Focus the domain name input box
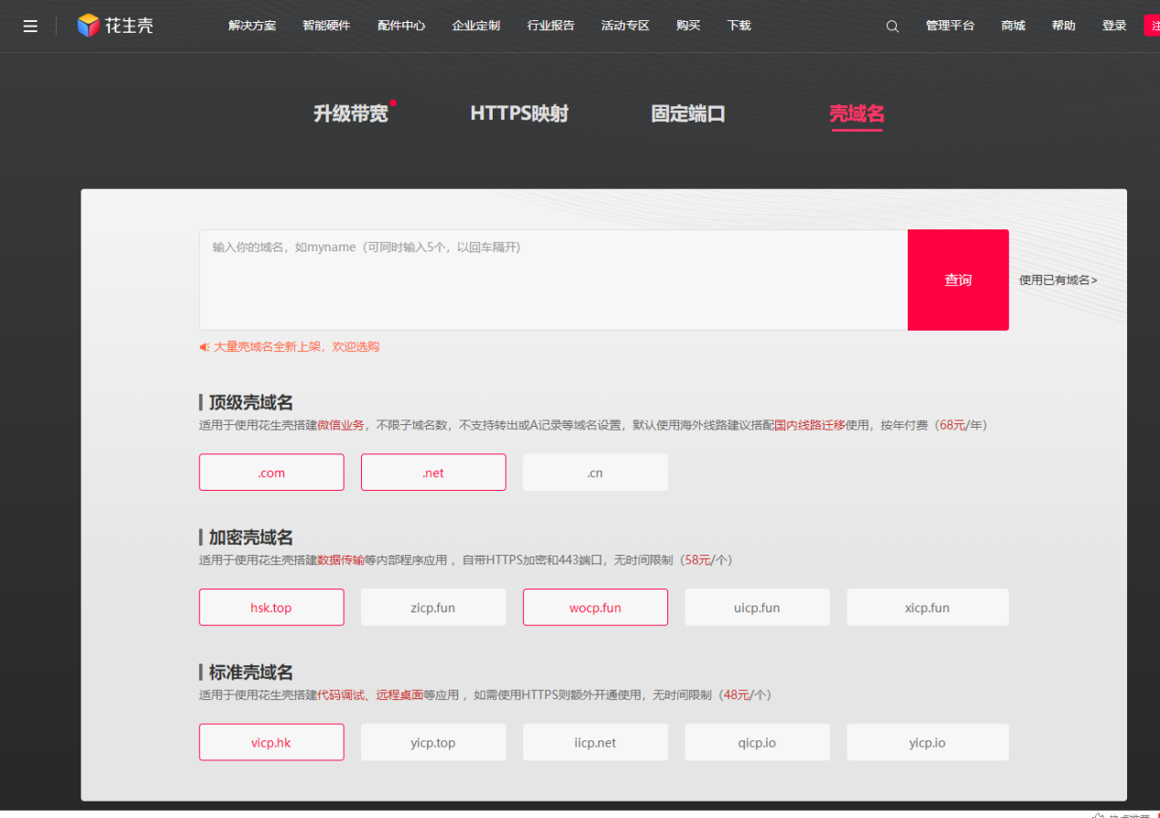The image size is (1160, 818). pyautogui.click(x=553, y=280)
